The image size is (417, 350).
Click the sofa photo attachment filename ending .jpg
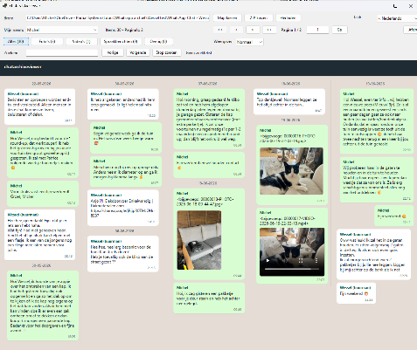pos(205,202)
